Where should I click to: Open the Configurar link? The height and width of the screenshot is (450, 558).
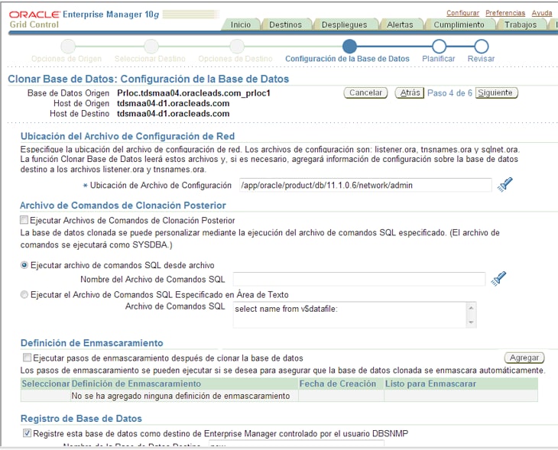(x=462, y=13)
